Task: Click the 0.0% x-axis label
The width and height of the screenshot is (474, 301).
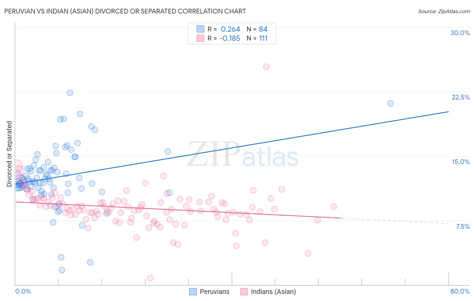Action: [x=23, y=291]
